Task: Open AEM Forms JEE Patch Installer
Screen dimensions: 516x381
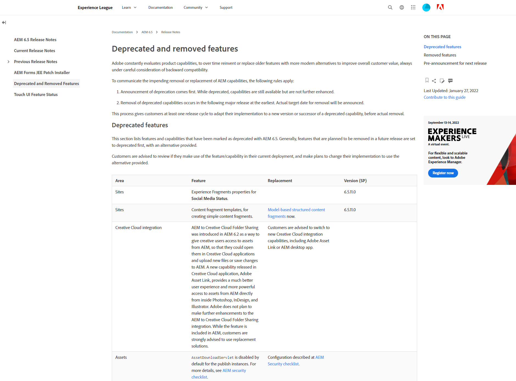Action: tap(42, 73)
